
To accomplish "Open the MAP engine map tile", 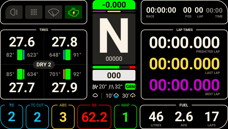I will coord(125,117).
